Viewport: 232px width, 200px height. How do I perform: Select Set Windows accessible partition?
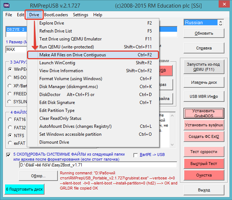(93, 134)
